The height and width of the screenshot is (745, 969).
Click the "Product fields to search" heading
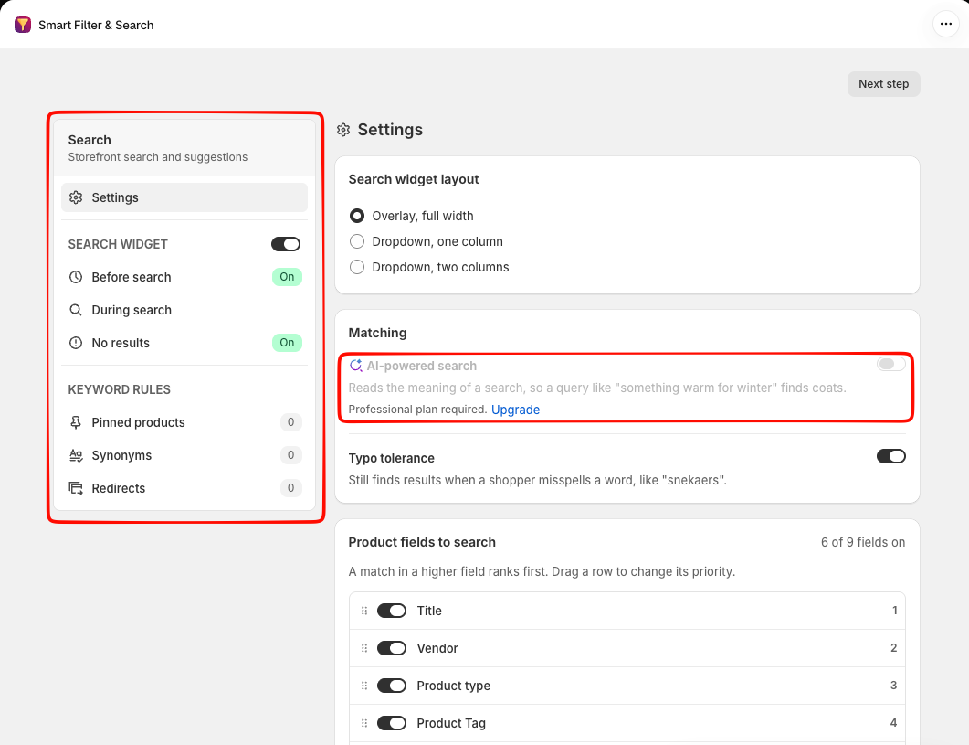(422, 543)
